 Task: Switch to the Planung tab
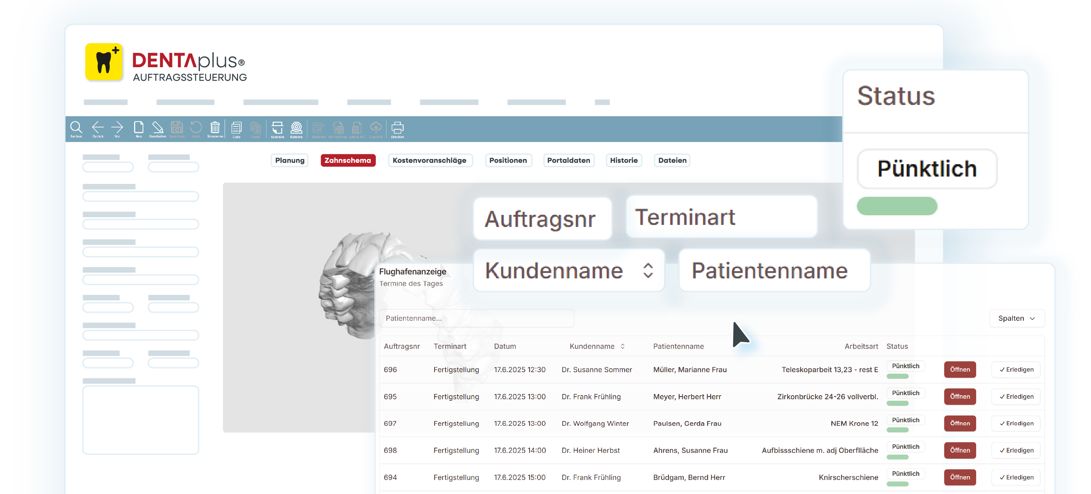pos(290,160)
